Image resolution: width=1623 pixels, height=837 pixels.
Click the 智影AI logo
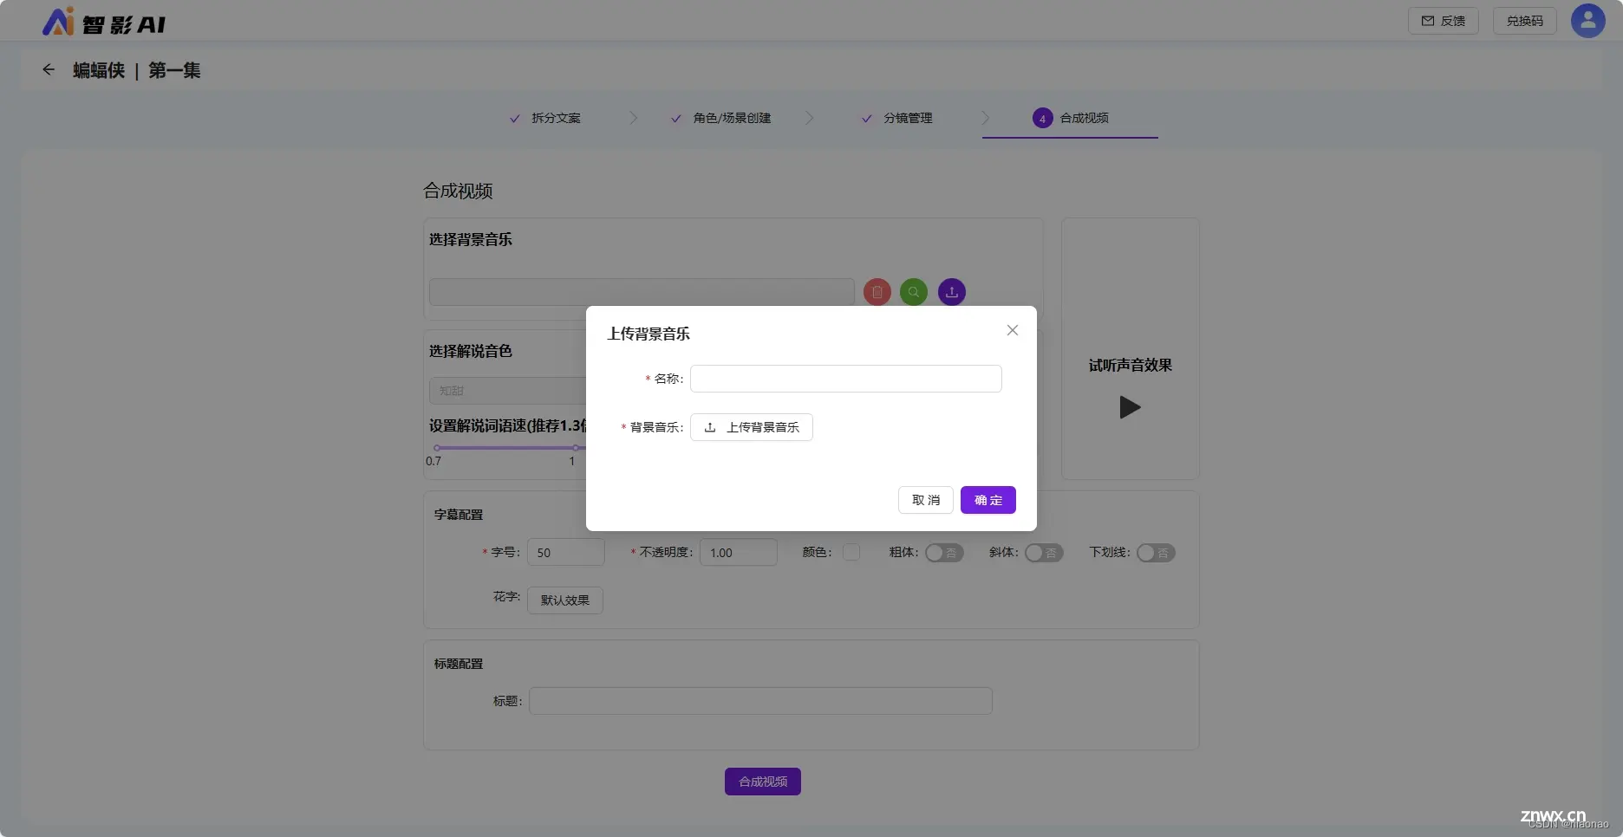pos(104,23)
